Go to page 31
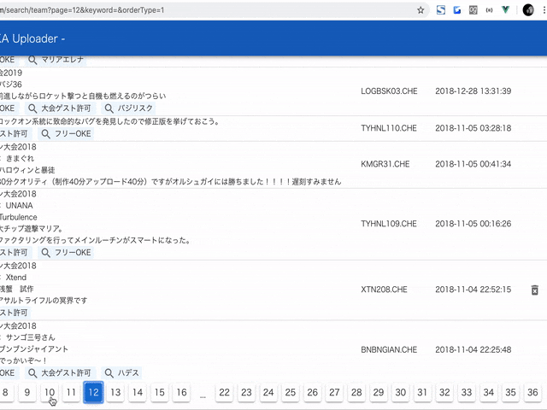 click(422, 393)
